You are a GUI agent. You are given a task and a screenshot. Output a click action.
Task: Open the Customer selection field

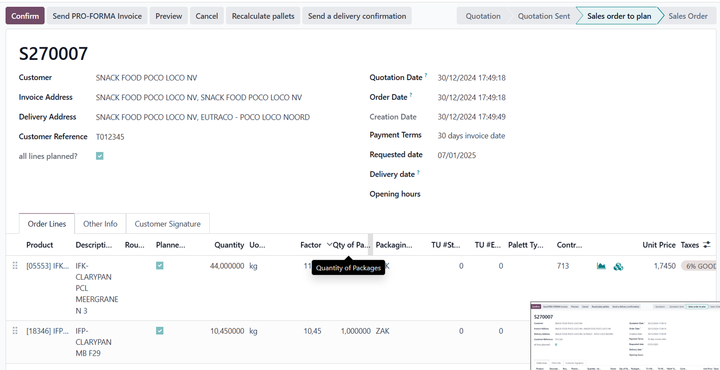coord(146,78)
